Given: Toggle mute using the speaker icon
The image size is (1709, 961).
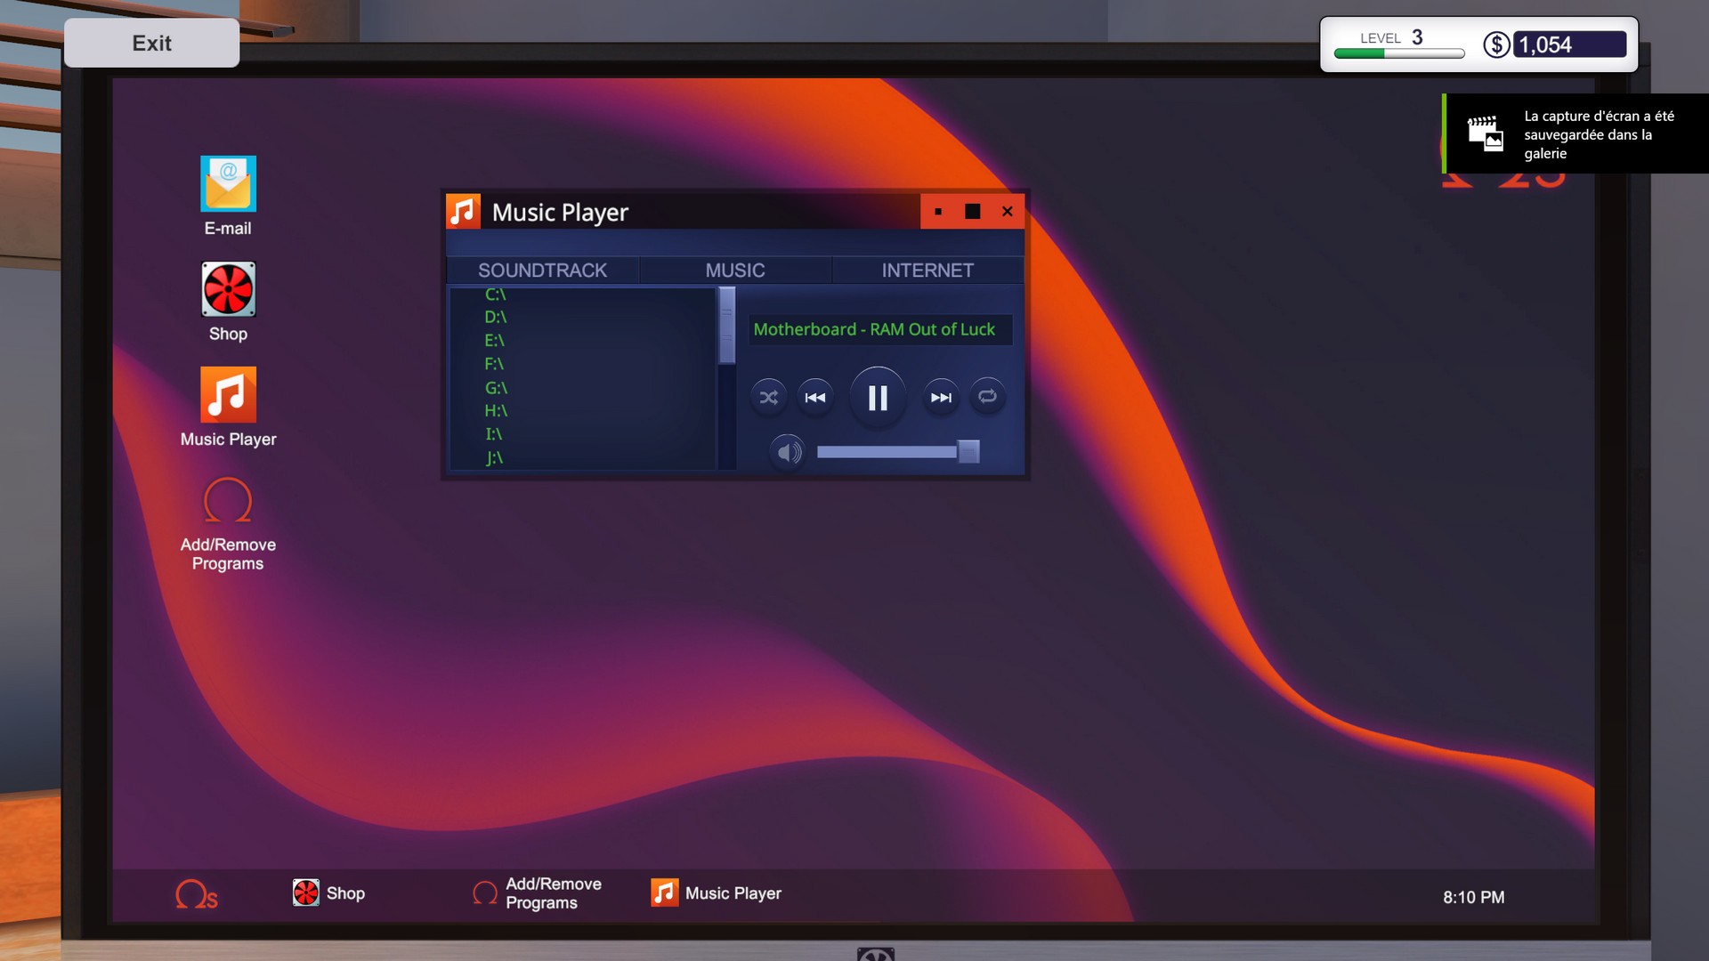Looking at the screenshot, I should coord(788,450).
